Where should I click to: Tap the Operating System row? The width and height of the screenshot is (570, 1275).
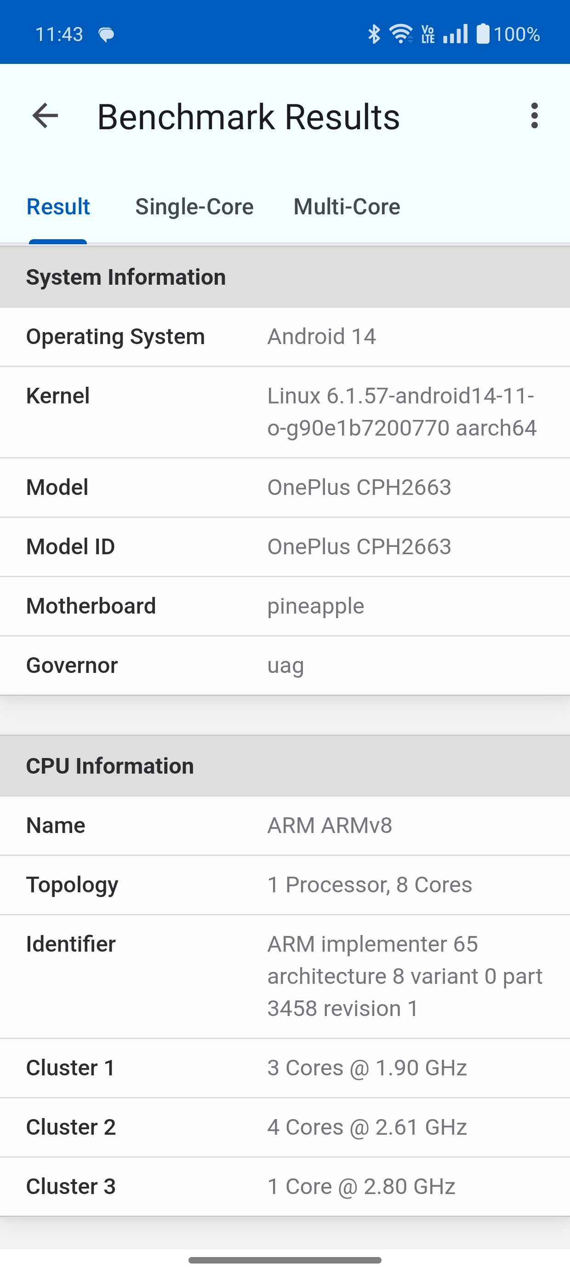pos(285,337)
